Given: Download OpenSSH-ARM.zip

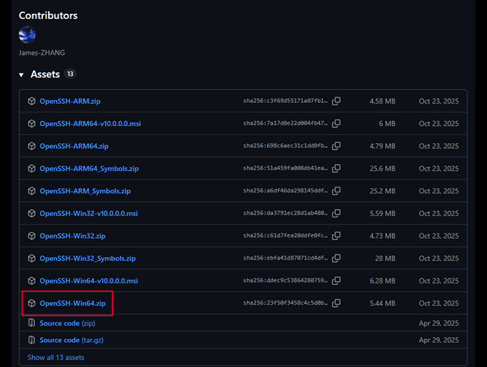Looking at the screenshot, I should tap(70, 101).
